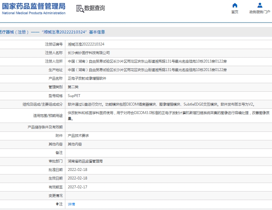The image size is (272, 210).
Task: Open the 详情 link
Action: click(71, 204)
